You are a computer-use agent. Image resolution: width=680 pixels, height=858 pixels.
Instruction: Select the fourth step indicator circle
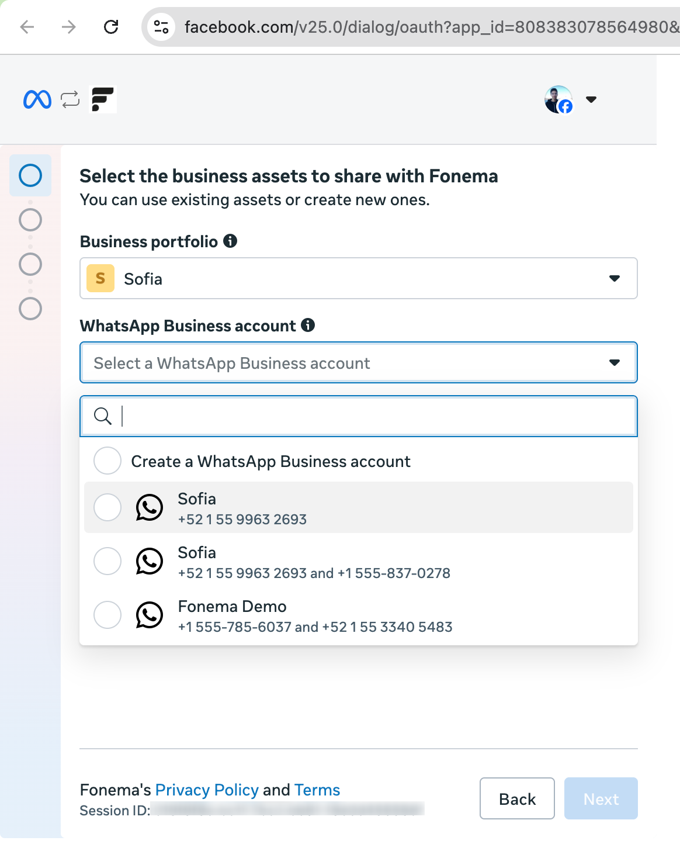coord(30,309)
